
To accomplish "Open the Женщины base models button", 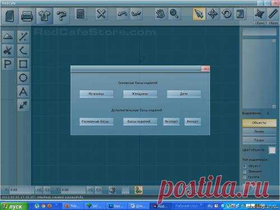I will coord(140,94).
